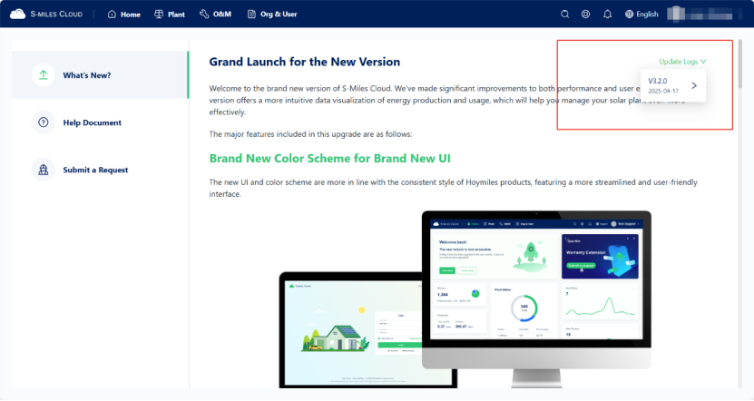Open the support headset icon
The width and height of the screenshot is (754, 401).
[585, 15]
